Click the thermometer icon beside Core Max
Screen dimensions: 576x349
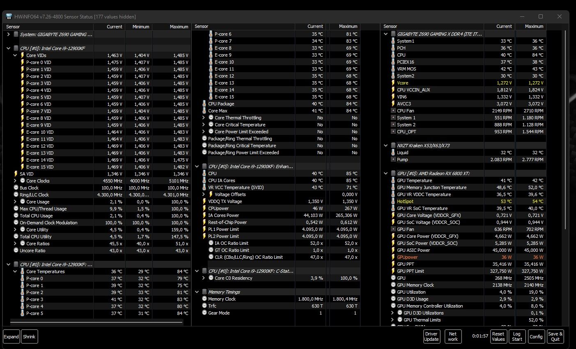coord(204,111)
